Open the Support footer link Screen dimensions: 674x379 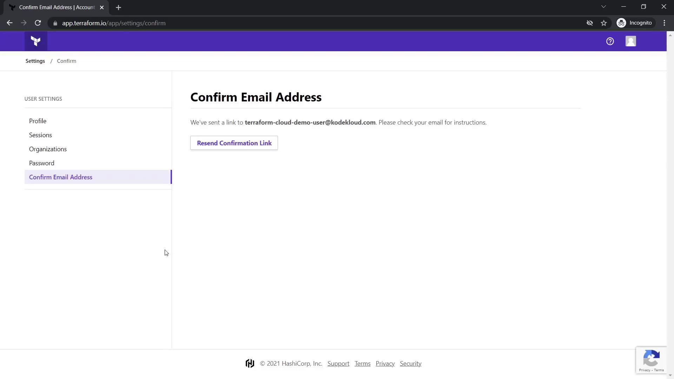(x=338, y=364)
